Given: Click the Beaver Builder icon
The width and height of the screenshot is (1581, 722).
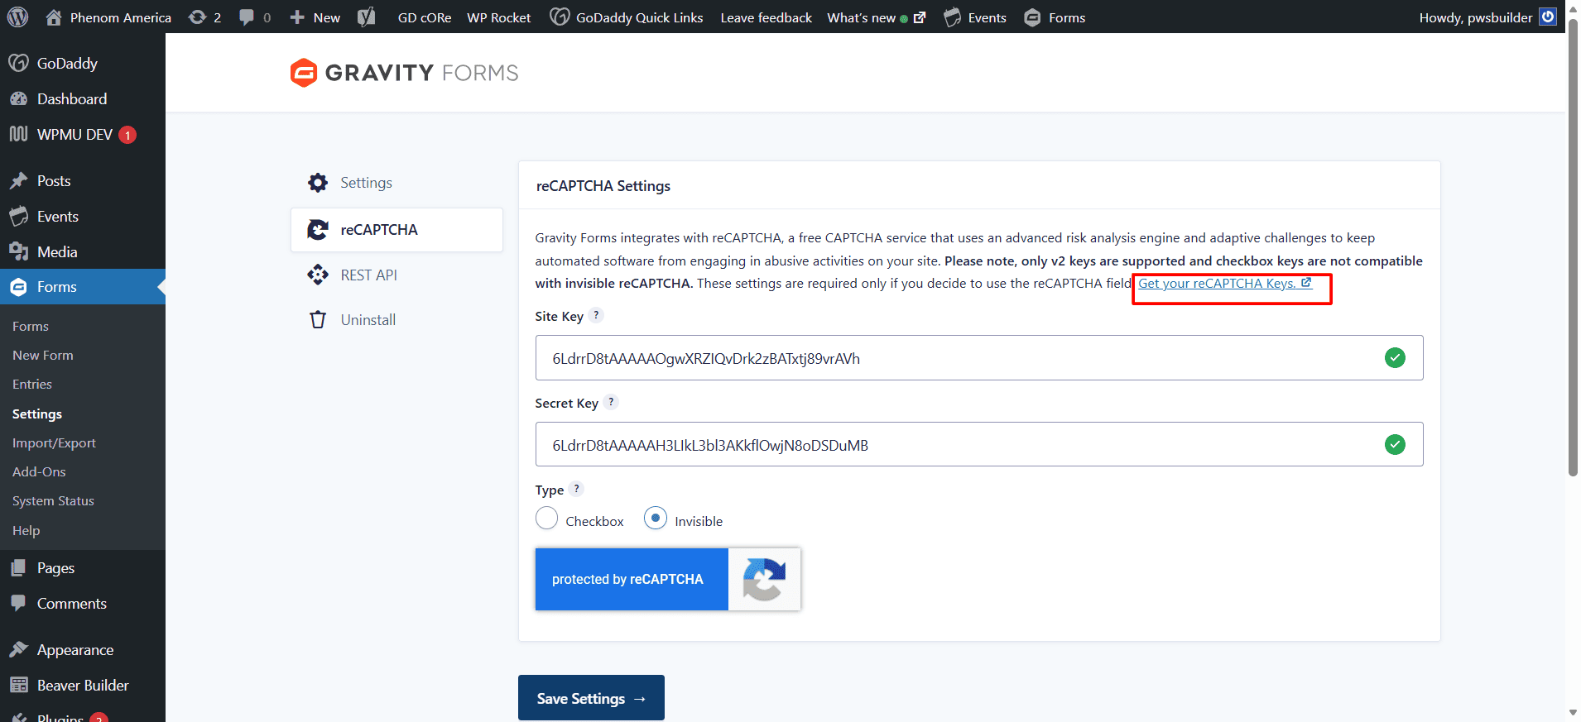Looking at the screenshot, I should tap(18, 685).
